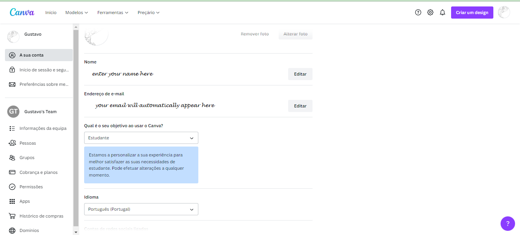Click the profile avatar in top right
This screenshot has width=520, height=235.
[504, 13]
